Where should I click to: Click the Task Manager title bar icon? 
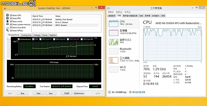[x=108, y=8]
